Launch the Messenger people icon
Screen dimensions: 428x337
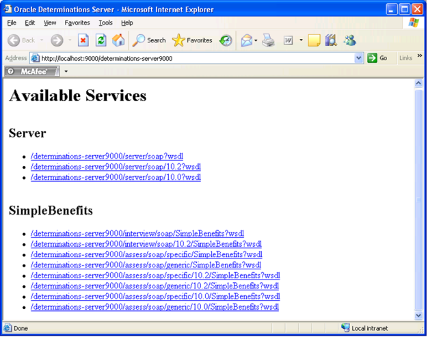tap(349, 40)
